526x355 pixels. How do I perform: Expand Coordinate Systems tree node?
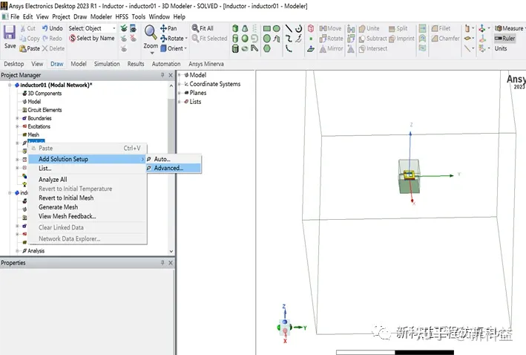180,84
